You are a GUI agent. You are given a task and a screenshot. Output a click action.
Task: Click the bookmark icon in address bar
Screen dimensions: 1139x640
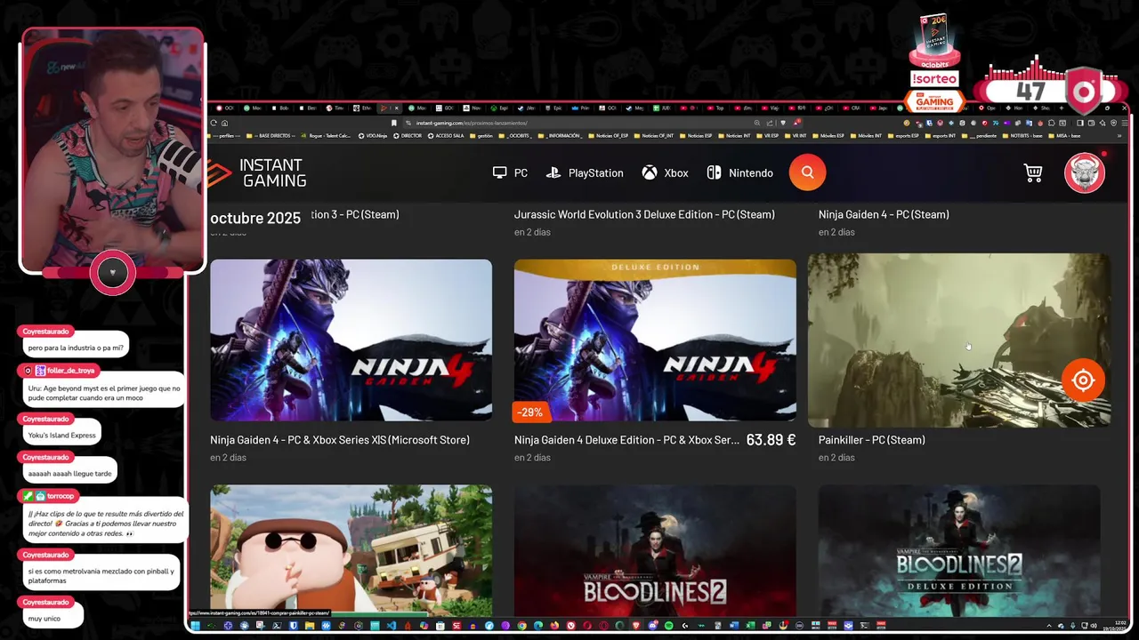click(x=393, y=123)
